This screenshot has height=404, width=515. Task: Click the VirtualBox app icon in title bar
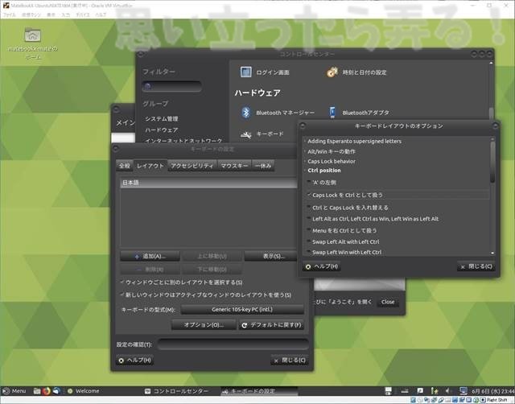coord(6,6)
